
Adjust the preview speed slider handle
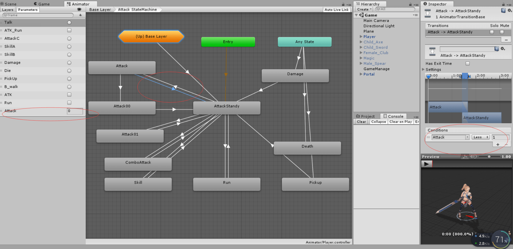tap(489, 157)
